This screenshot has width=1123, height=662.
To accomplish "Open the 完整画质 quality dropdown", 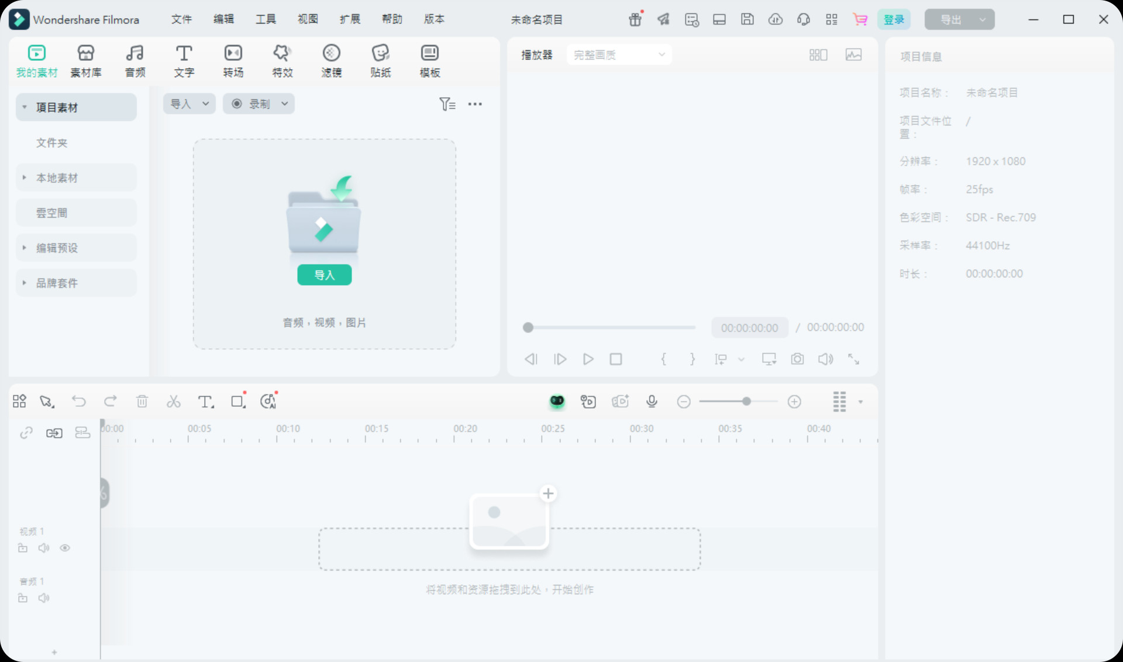I will pyautogui.click(x=619, y=54).
